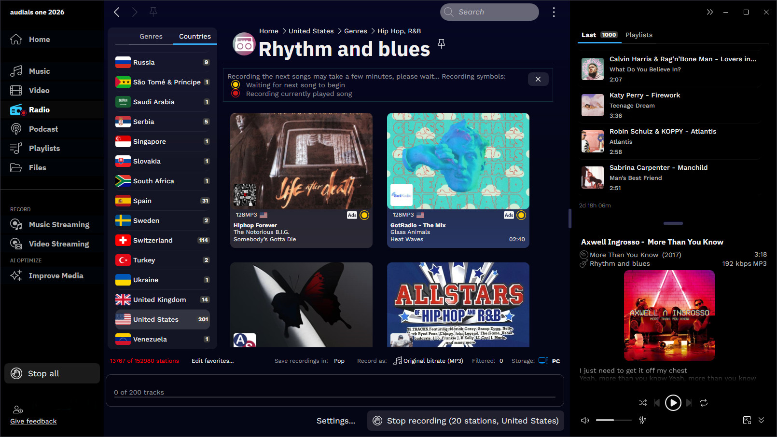Toggle repeat mode
The width and height of the screenshot is (777, 437).
pos(704,403)
